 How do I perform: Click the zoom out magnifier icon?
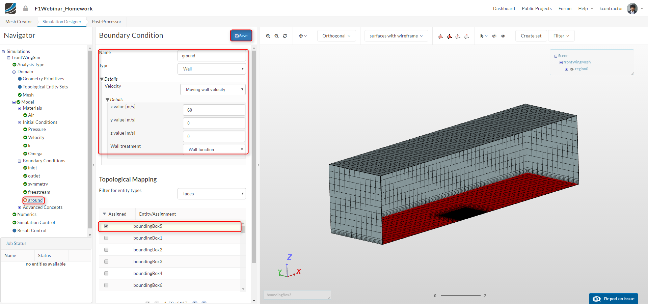276,36
